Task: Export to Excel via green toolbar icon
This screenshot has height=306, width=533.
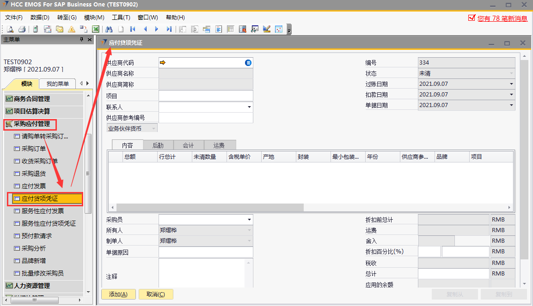Action: click(x=95, y=29)
